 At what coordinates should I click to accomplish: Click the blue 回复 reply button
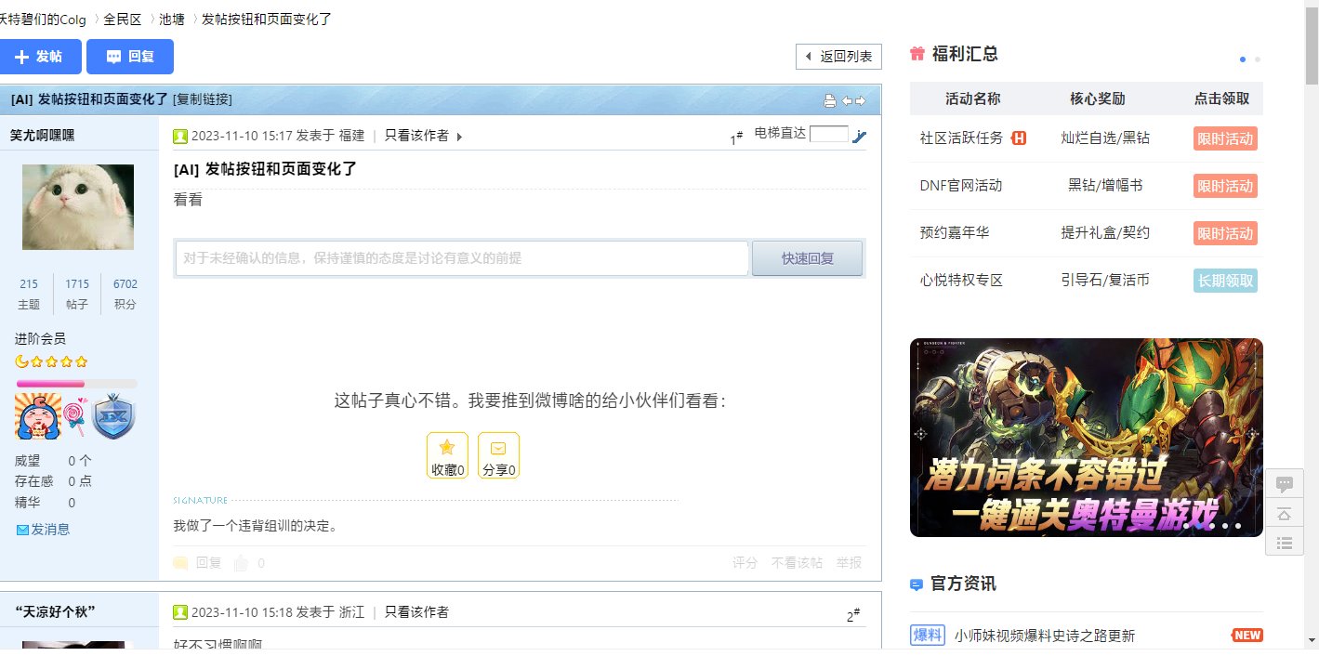130,57
